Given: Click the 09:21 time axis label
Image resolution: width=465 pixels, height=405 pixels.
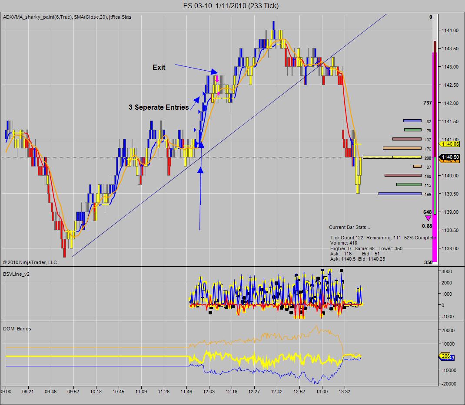Looking at the screenshot, I should click(x=28, y=392).
